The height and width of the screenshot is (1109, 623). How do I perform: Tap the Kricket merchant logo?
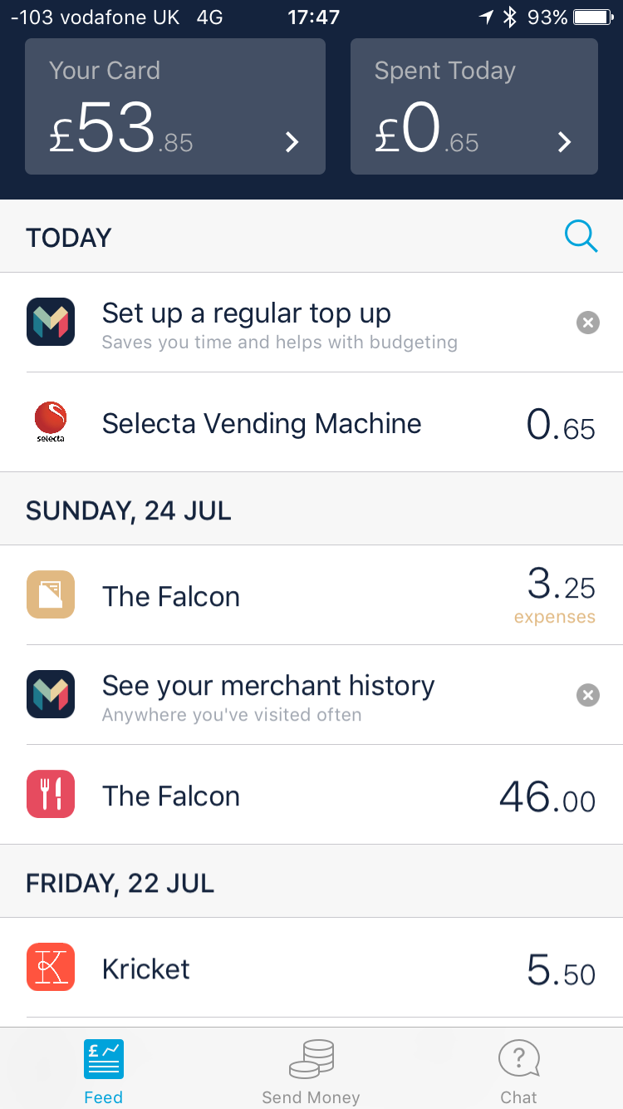(51, 967)
